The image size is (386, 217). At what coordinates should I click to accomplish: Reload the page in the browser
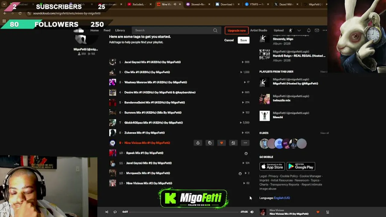[x=20, y=13]
